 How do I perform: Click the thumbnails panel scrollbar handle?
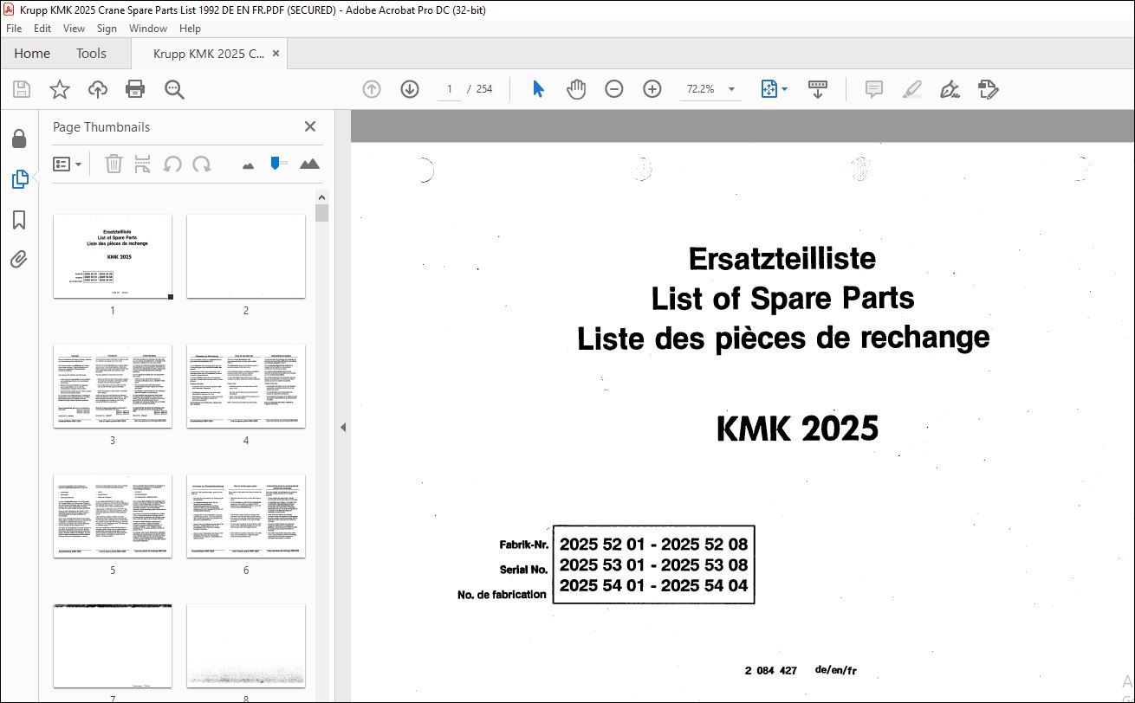[x=321, y=213]
